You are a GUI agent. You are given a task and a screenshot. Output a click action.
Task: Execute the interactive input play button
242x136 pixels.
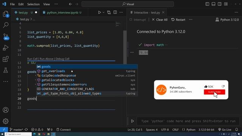tap(132, 121)
